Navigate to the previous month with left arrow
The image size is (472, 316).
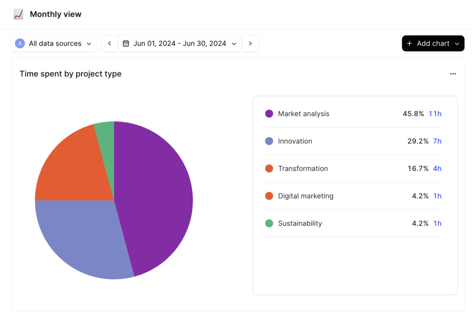click(109, 43)
